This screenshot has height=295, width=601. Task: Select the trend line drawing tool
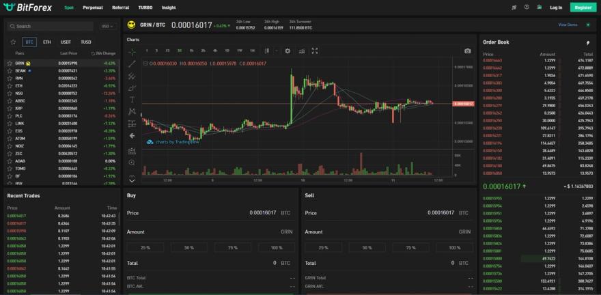132,64
